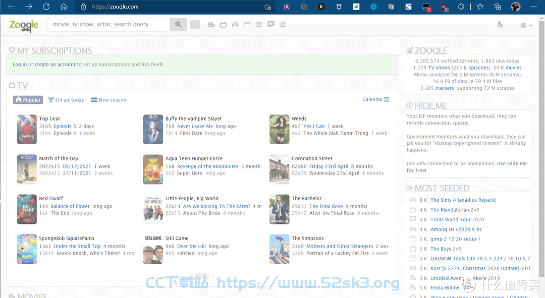Click the IA browser extension
Screen dimensions: 545x298
click(287, 7)
